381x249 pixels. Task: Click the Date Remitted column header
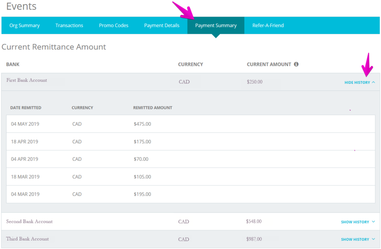point(26,108)
